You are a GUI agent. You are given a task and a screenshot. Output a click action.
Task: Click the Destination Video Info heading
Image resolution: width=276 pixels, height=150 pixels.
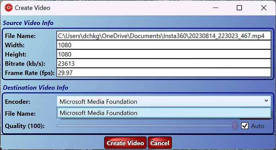36,88
